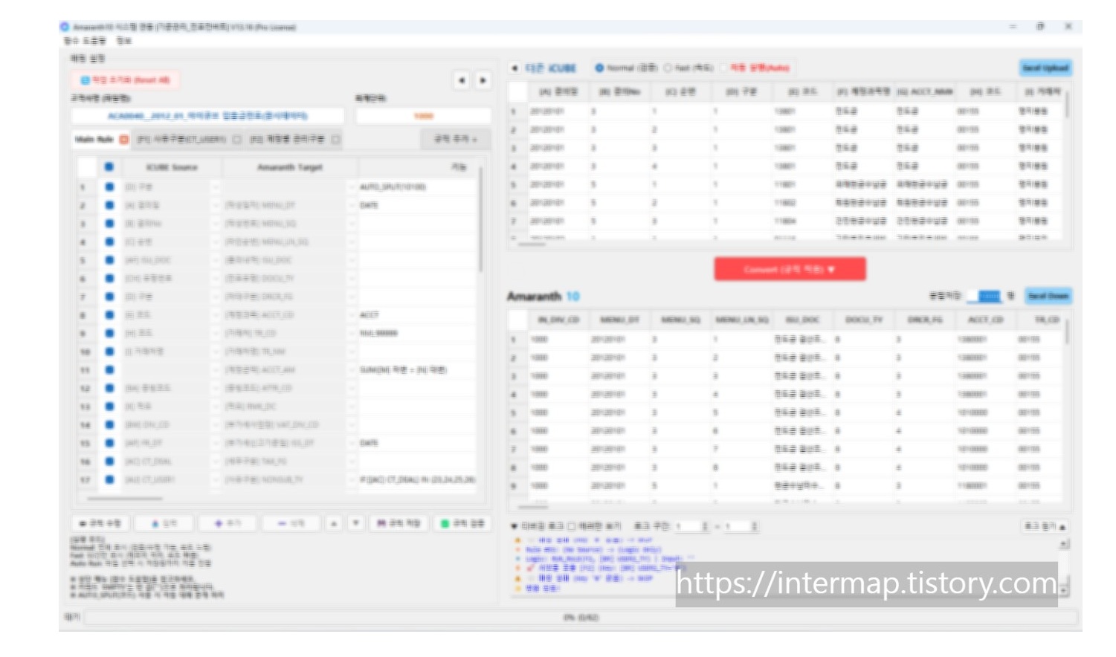
Task: Switch to the [F5] CT_USER1 tab
Action: [189, 139]
